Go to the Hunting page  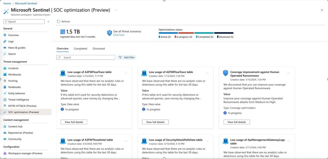(13, 81)
